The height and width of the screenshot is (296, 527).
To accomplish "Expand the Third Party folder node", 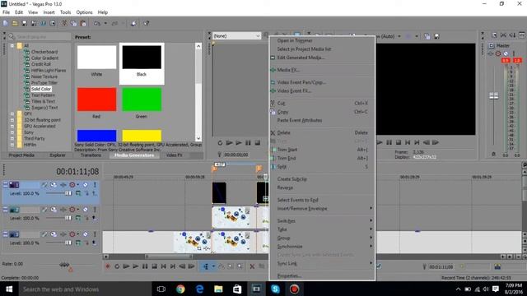I will click(x=12, y=138).
